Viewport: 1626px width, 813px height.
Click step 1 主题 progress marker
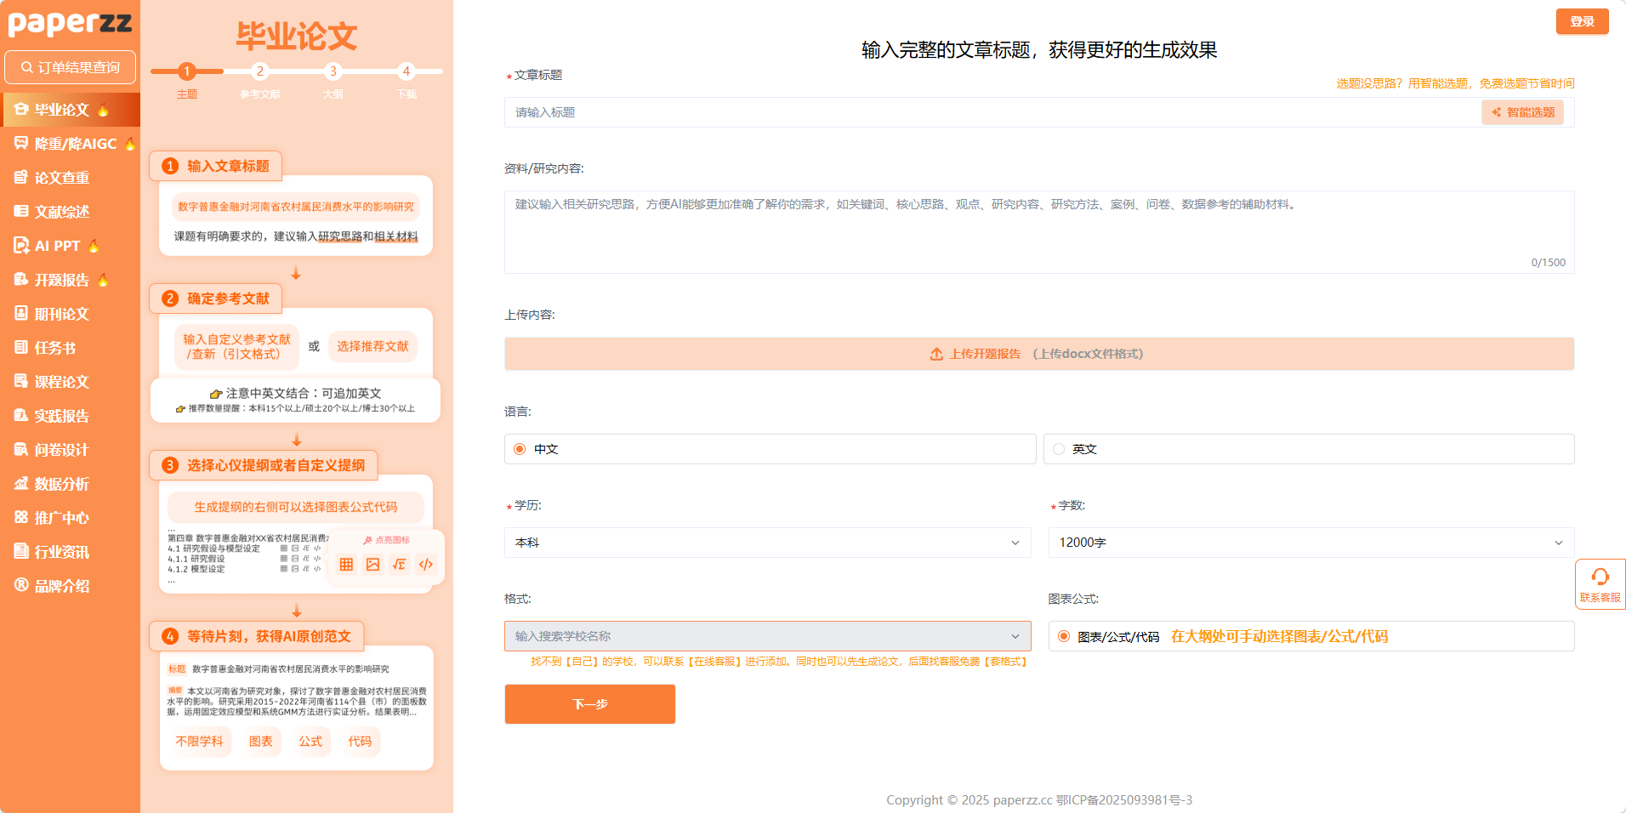click(x=187, y=71)
